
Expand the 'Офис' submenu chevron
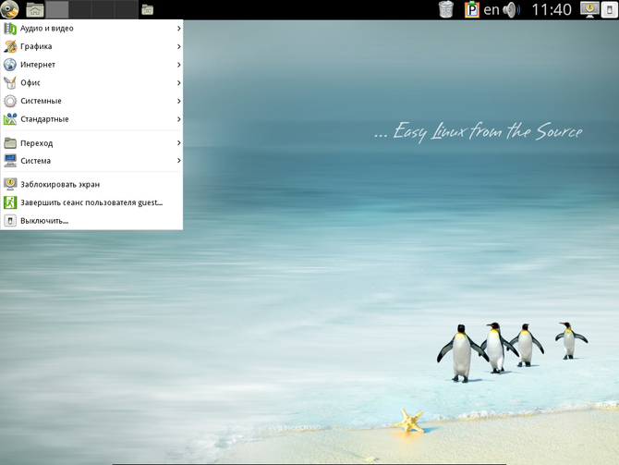coord(179,83)
